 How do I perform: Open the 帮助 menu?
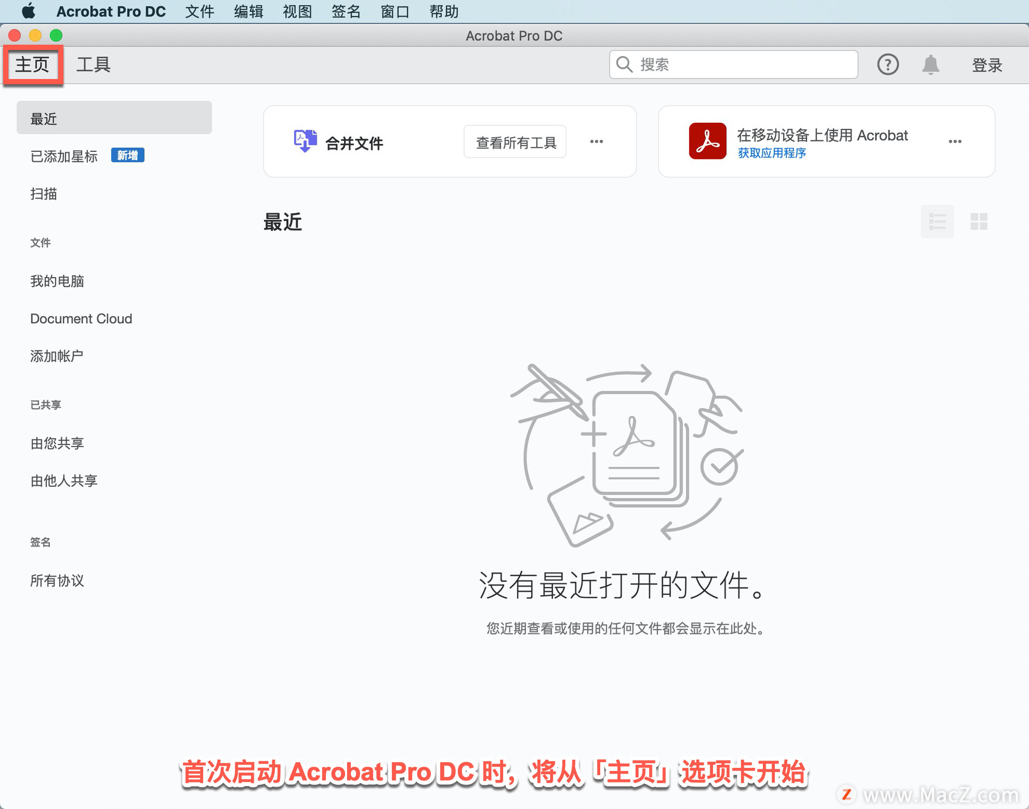click(x=444, y=11)
